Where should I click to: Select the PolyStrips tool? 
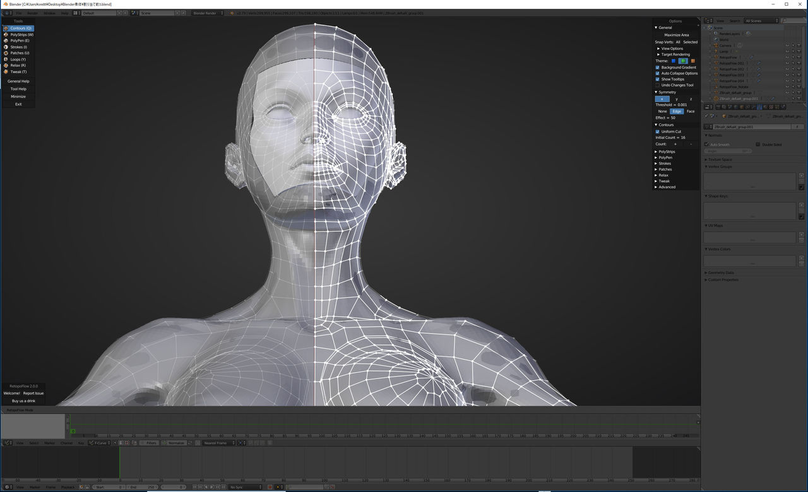coord(21,34)
